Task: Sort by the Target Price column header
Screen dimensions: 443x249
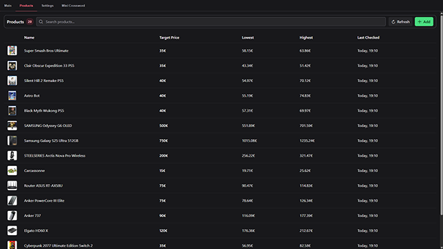Action: click(169, 37)
